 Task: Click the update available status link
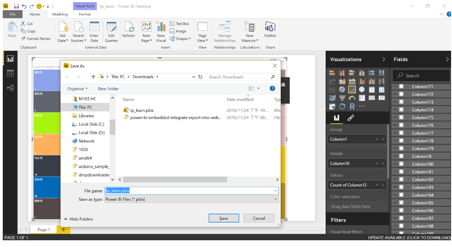[409, 238]
